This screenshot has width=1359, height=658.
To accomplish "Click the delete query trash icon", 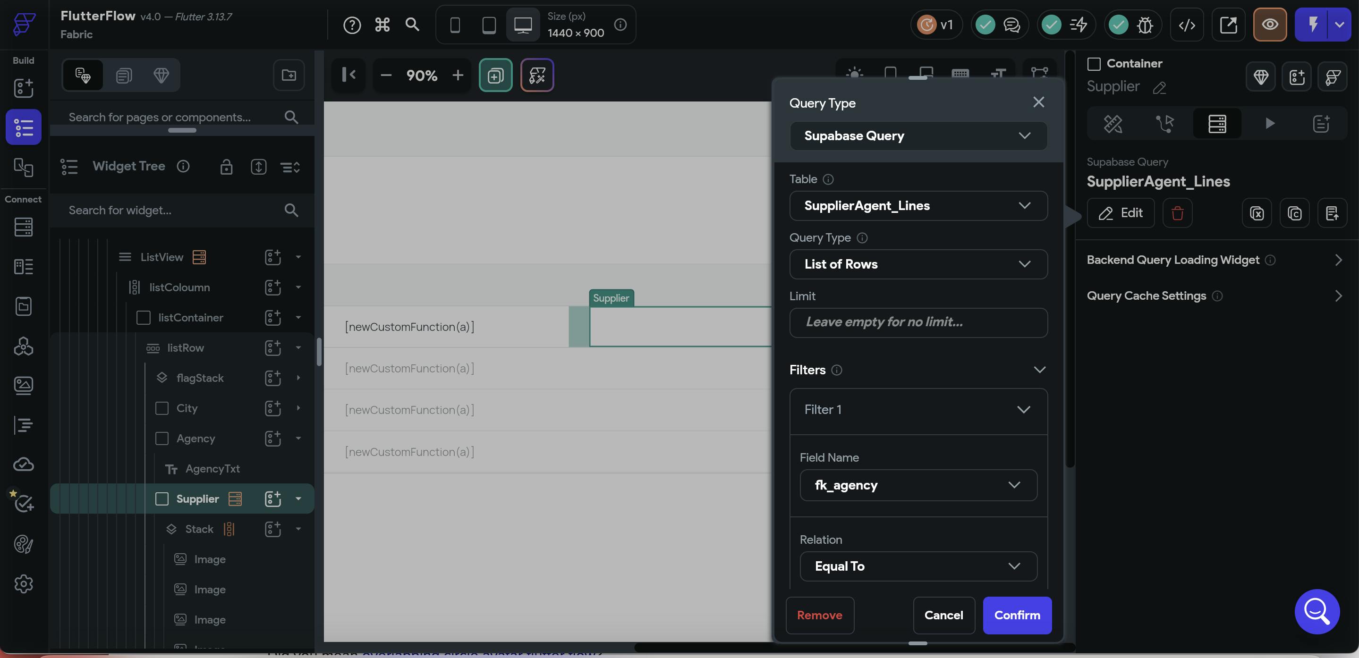I will pyautogui.click(x=1177, y=213).
